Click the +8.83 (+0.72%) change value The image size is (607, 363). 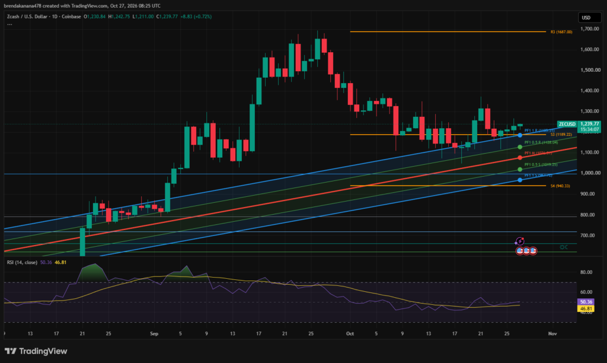click(x=196, y=17)
